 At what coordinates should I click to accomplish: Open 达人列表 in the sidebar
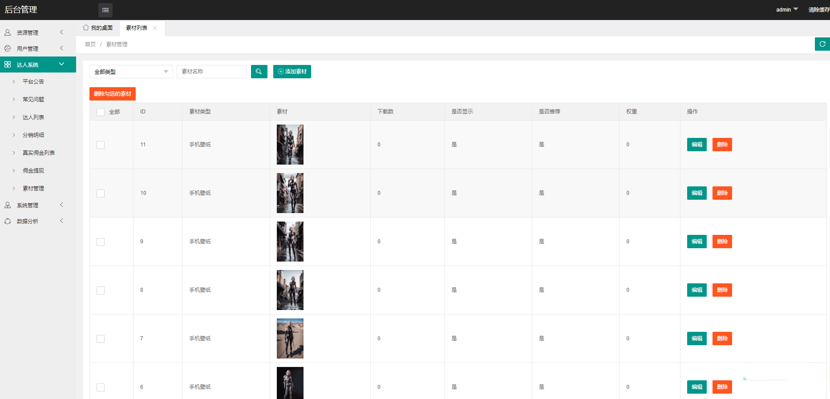[33, 117]
